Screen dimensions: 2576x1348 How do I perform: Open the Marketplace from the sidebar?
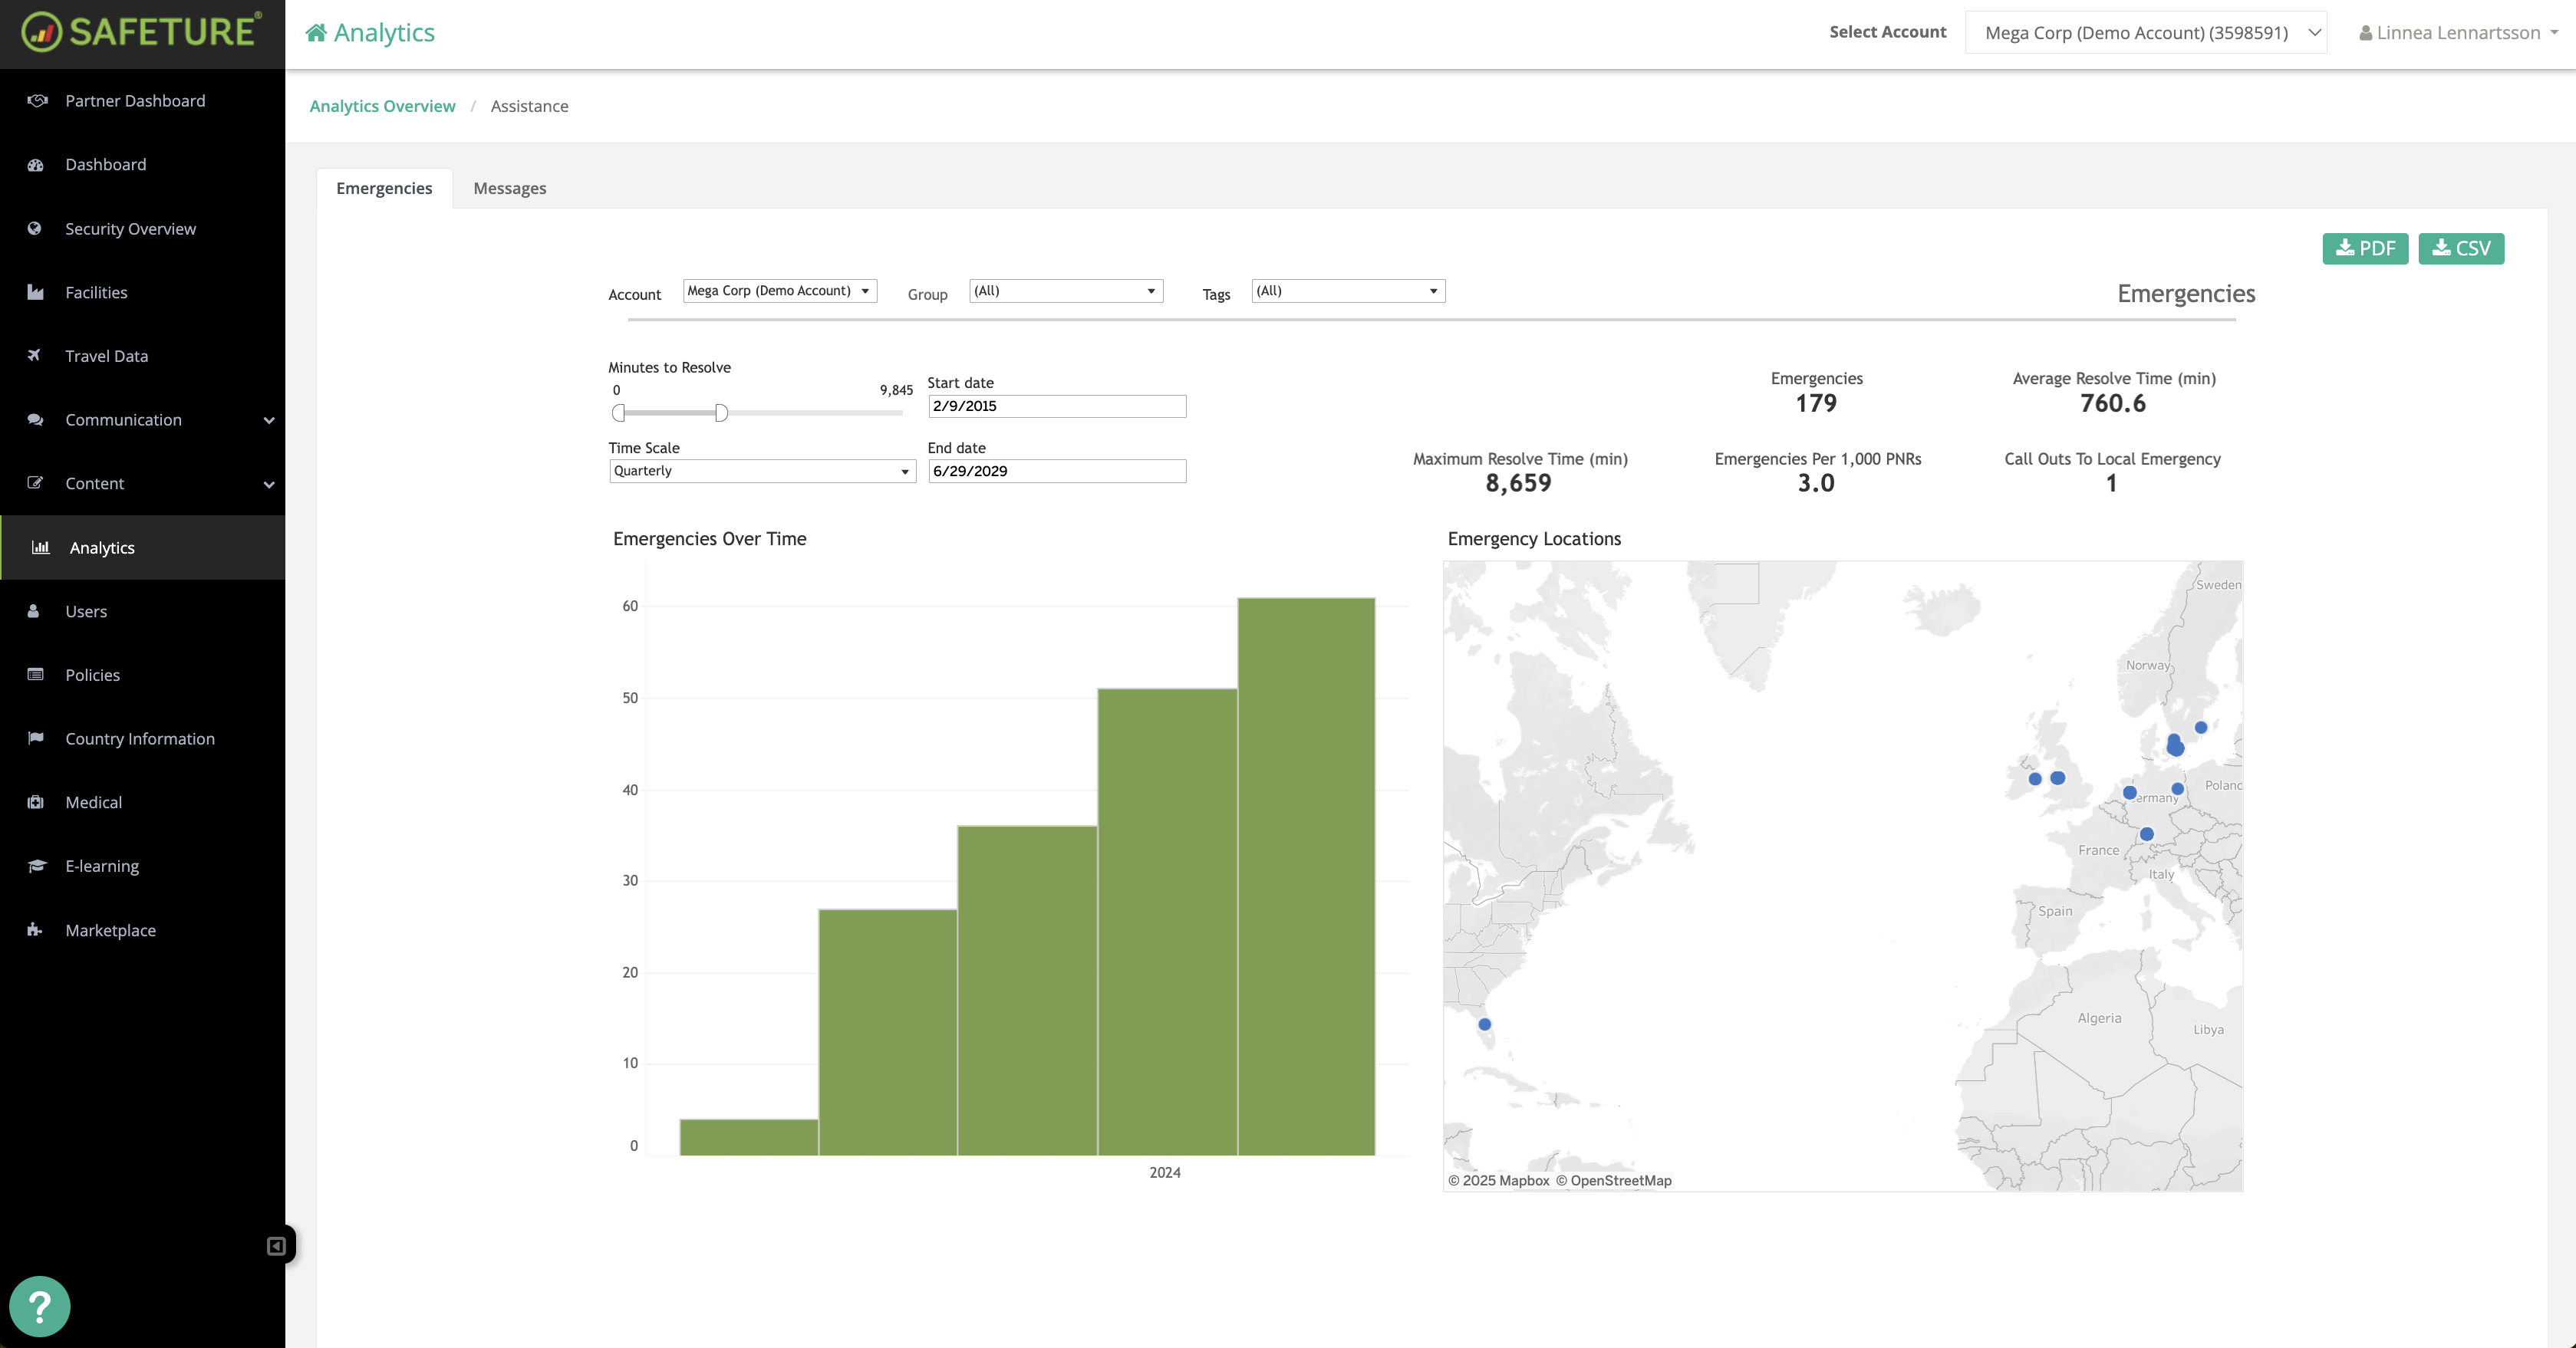pyautogui.click(x=110, y=929)
